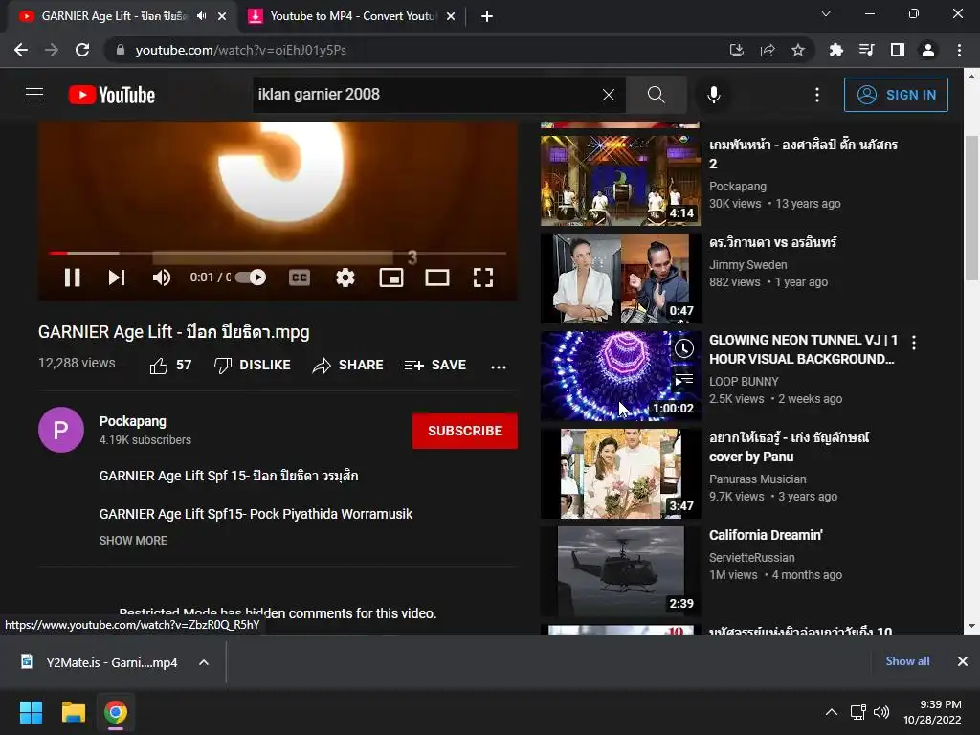Subscribe to Pockapang channel
The width and height of the screenshot is (980, 735).
[465, 431]
